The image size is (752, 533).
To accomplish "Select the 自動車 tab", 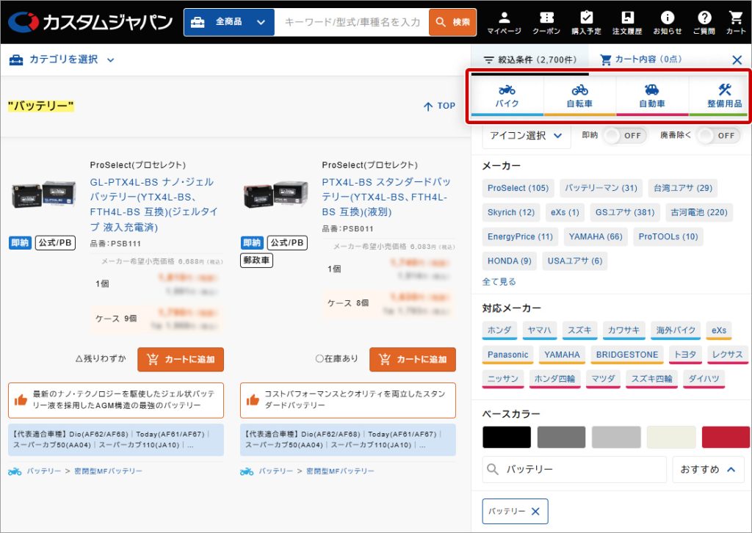I will [x=652, y=96].
